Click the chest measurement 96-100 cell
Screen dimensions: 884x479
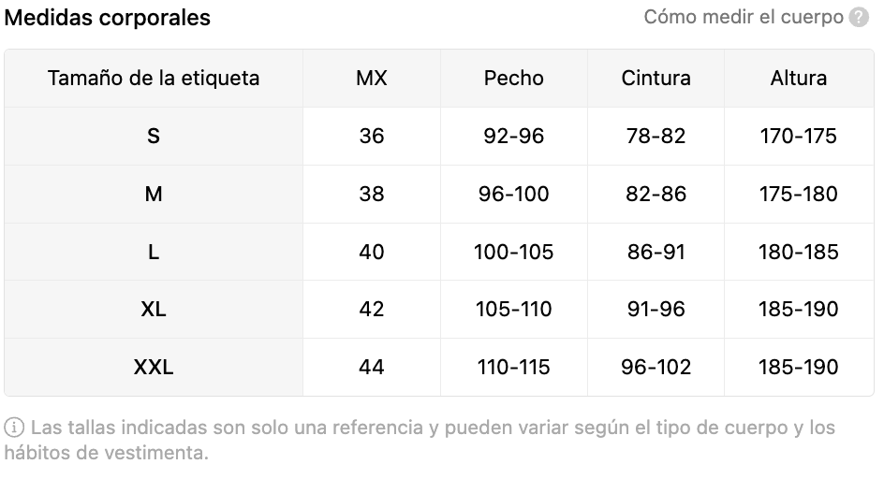click(x=513, y=195)
